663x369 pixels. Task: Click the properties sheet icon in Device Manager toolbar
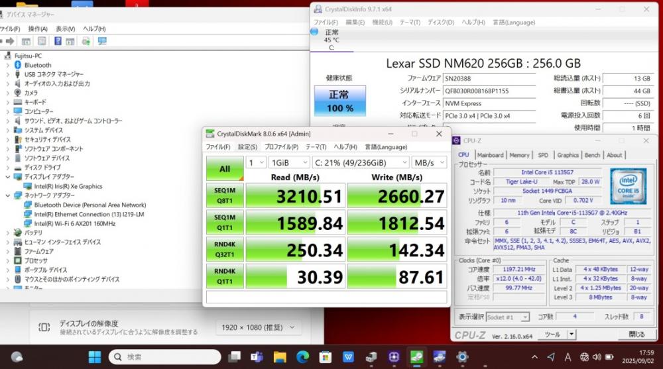(42, 41)
